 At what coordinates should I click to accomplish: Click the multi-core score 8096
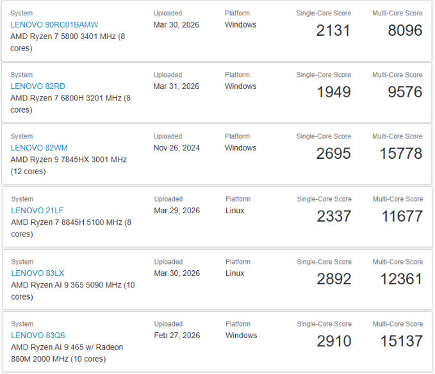[405, 30]
